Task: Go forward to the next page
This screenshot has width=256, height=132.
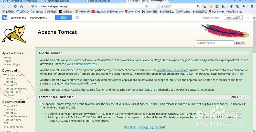Action: (x=9, y=6)
